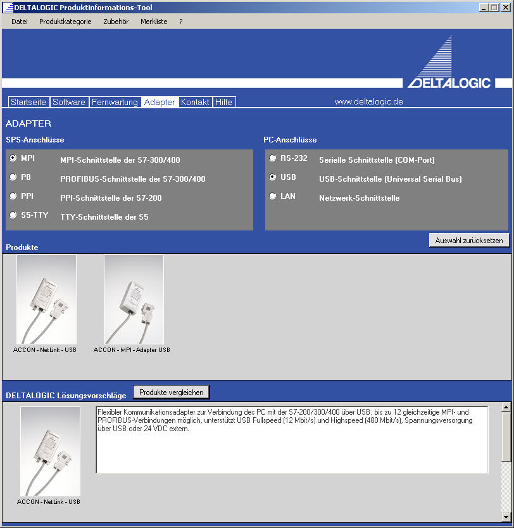Go to the Software tab
514x528 pixels.
[x=69, y=102]
